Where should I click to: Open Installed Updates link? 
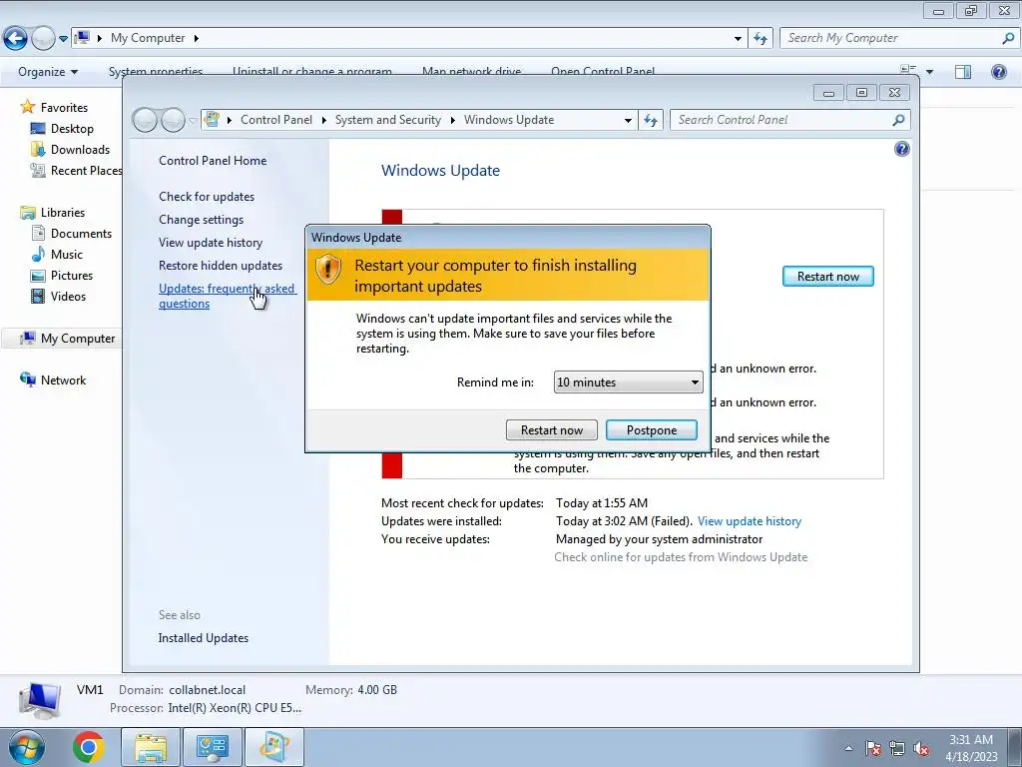pyautogui.click(x=203, y=638)
